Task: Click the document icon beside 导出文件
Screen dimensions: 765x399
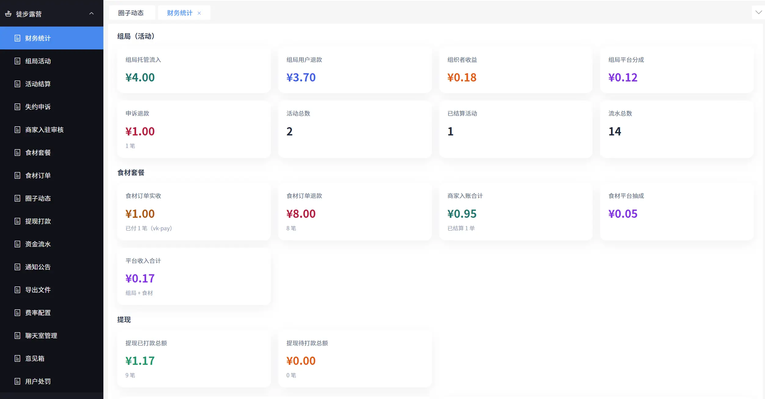Action: [x=17, y=290]
